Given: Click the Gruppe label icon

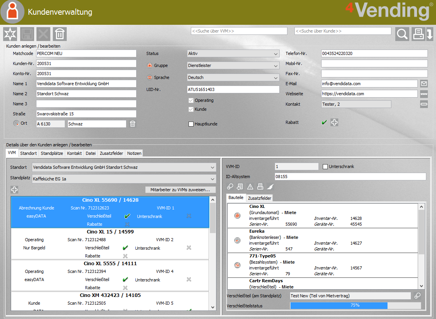Looking at the screenshot, I should click(150, 65).
